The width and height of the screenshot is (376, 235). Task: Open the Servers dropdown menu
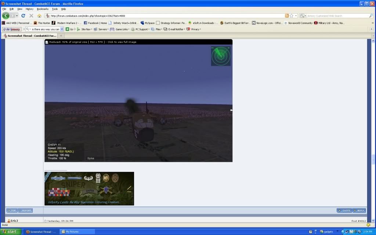click(x=101, y=29)
